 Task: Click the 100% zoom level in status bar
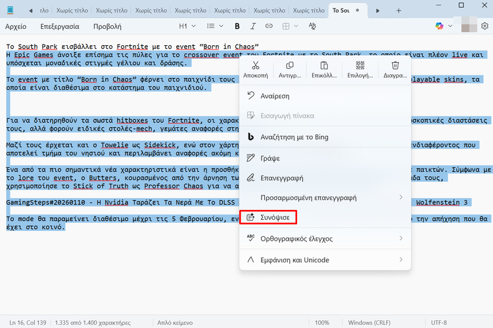click(321, 323)
